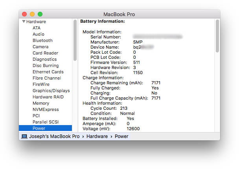Click the Voltage value 12600
This screenshot has height=169, width=239.
(133, 129)
